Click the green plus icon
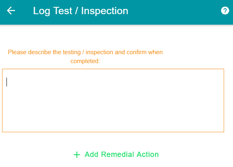233x167 pixels. coord(77,155)
